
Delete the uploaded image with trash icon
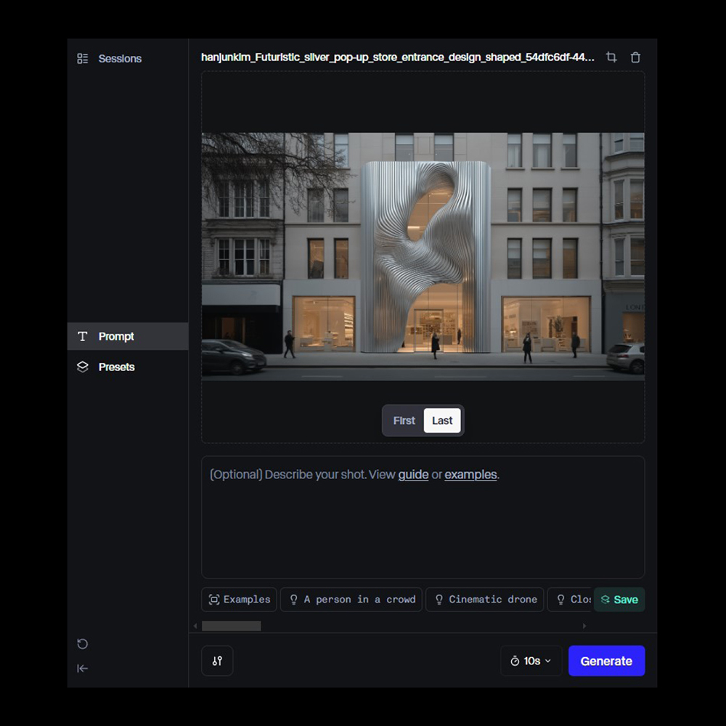[x=635, y=57]
